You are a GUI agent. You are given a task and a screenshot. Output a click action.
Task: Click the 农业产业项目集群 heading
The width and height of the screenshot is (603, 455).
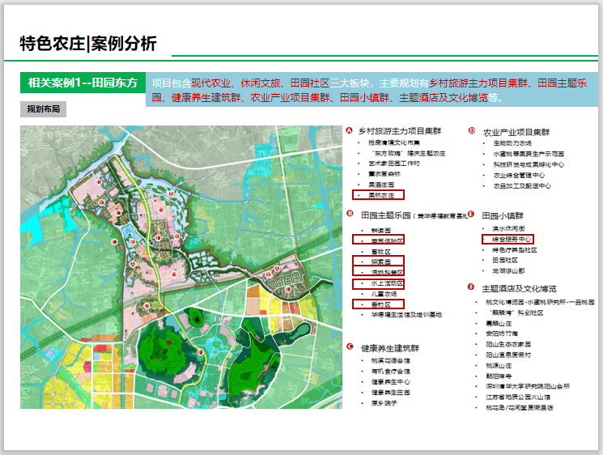[516, 131]
